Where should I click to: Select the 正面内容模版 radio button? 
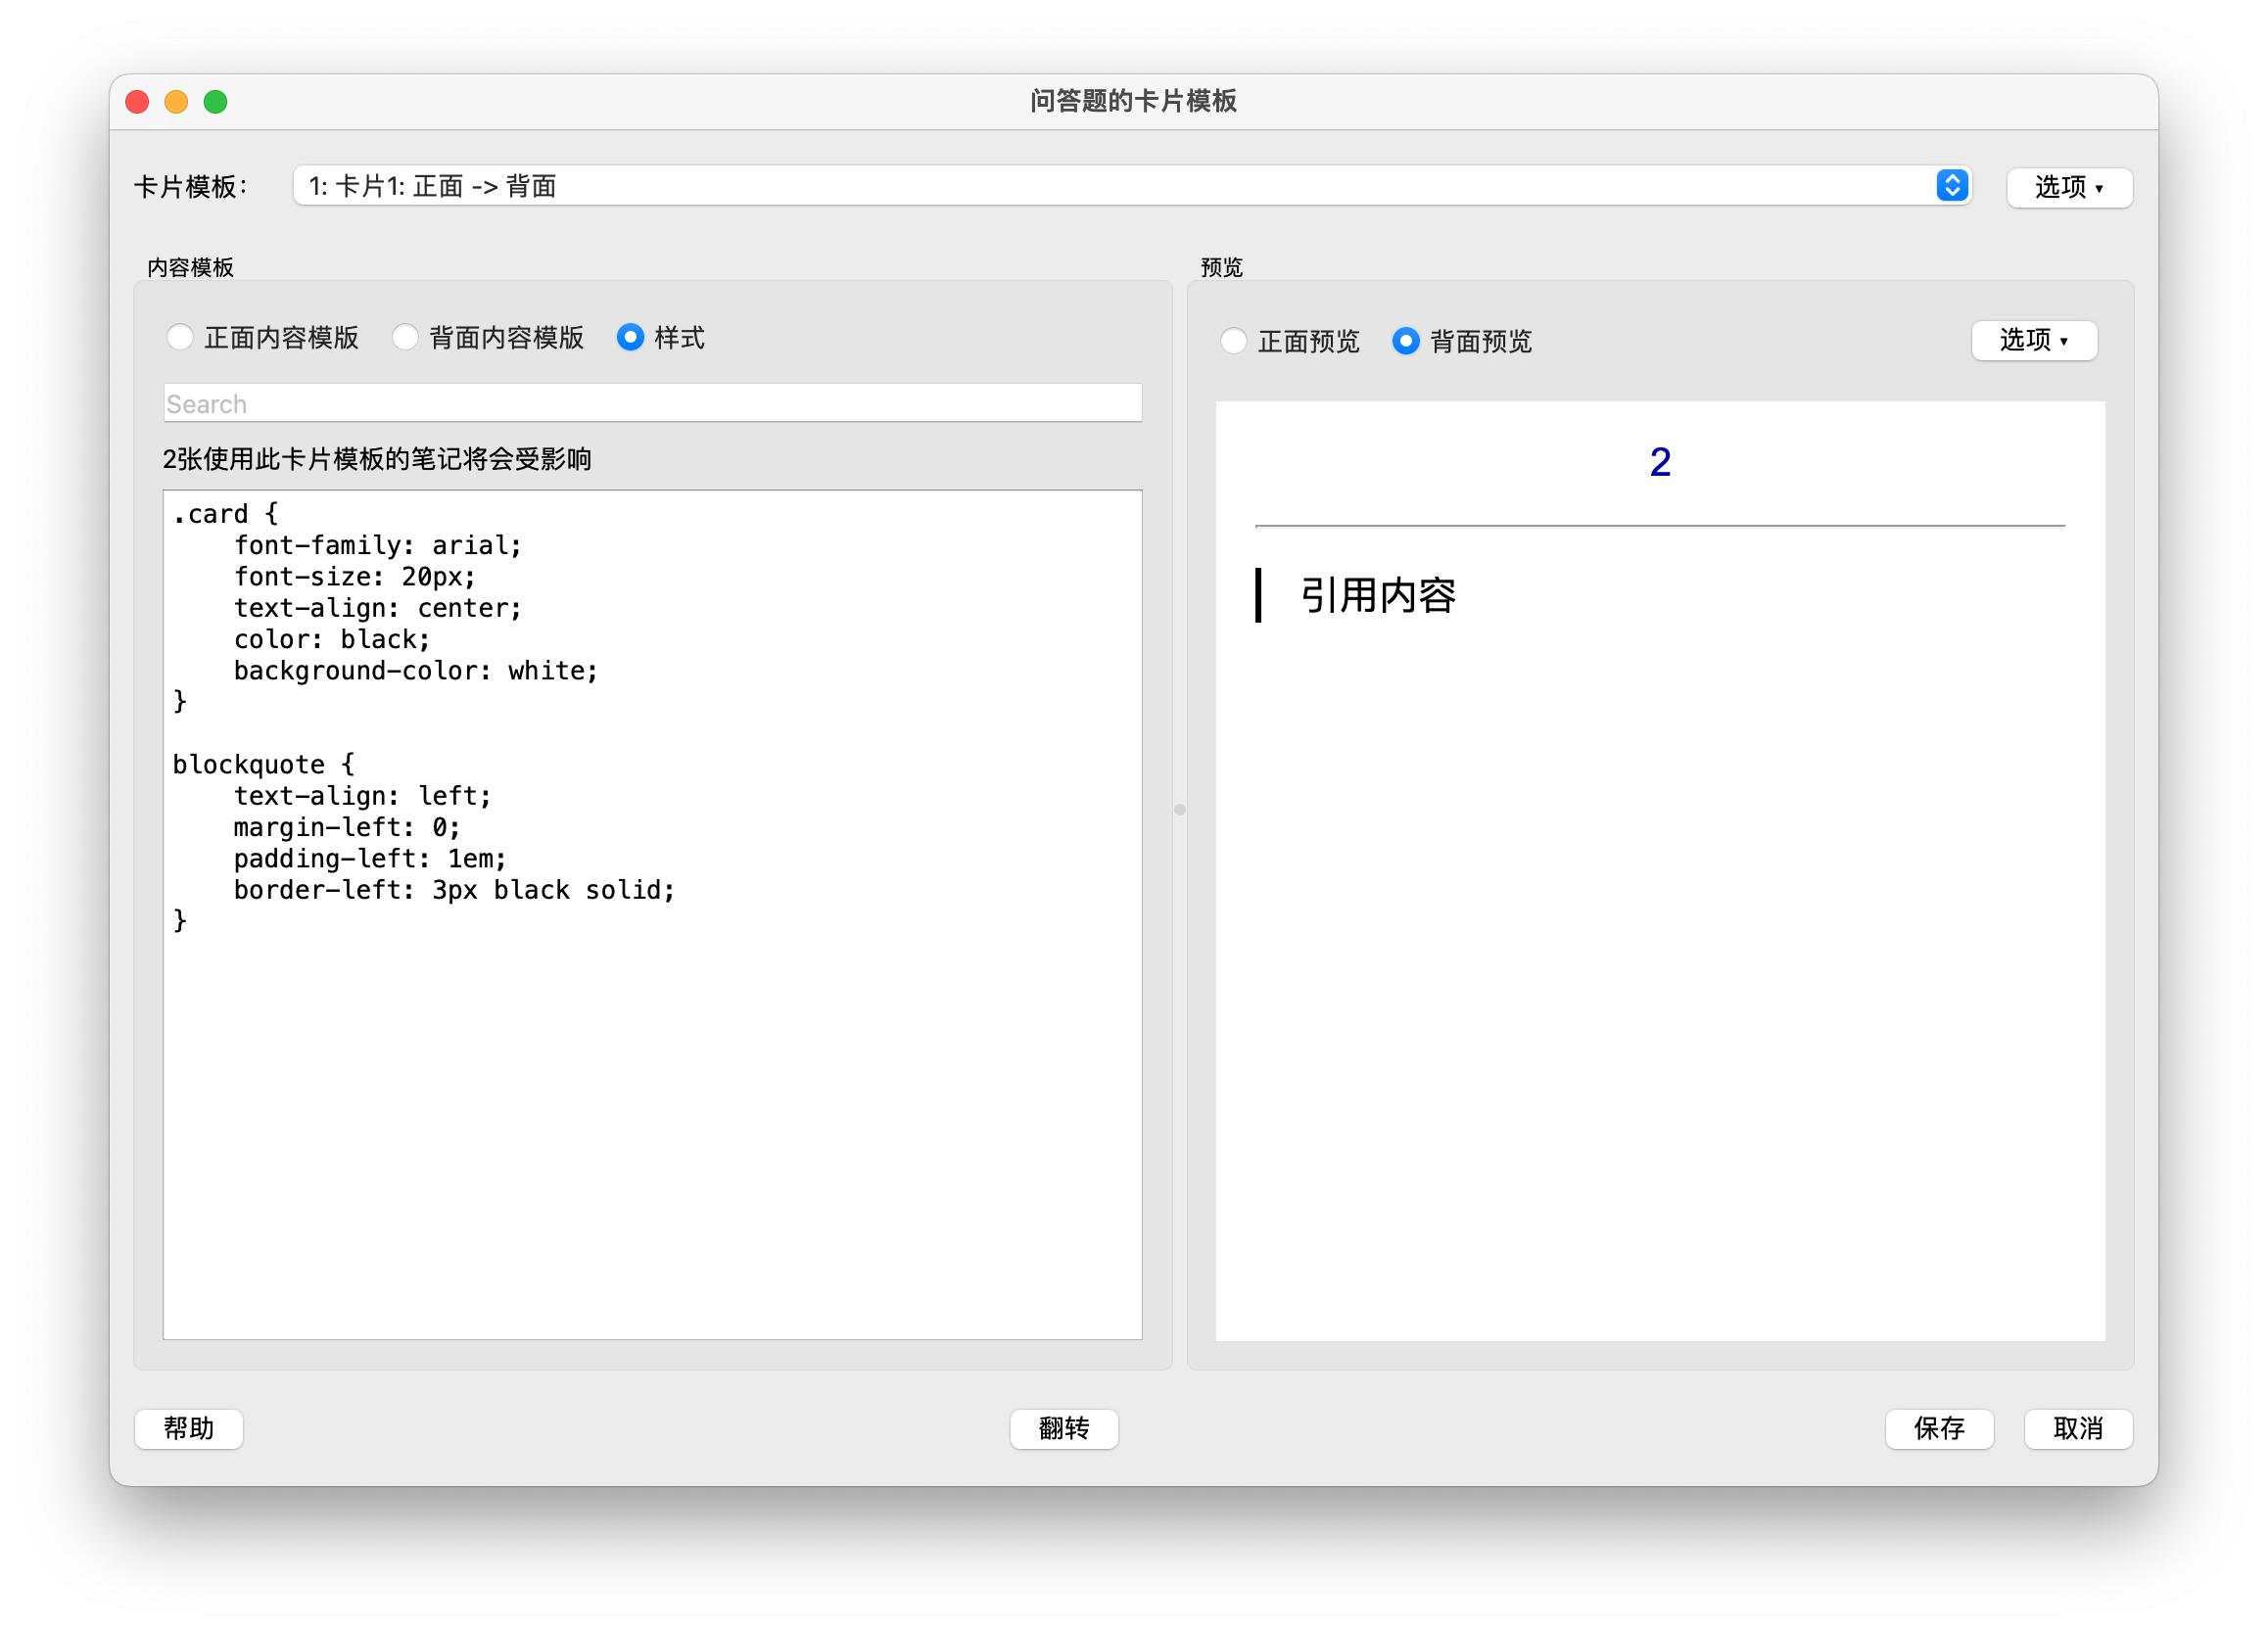pos(180,338)
